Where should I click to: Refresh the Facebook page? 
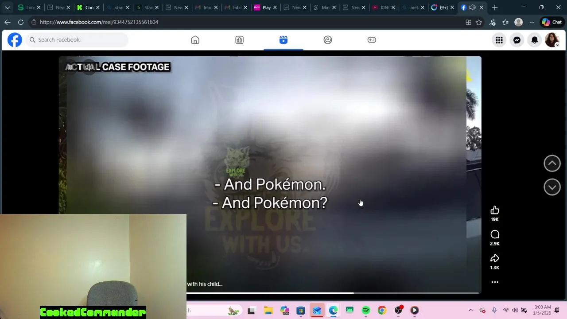click(21, 22)
